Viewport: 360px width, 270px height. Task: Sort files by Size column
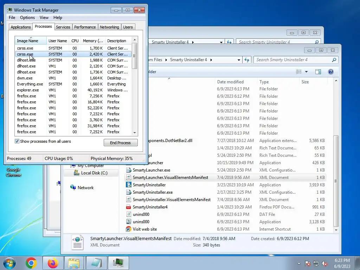tap(313, 82)
